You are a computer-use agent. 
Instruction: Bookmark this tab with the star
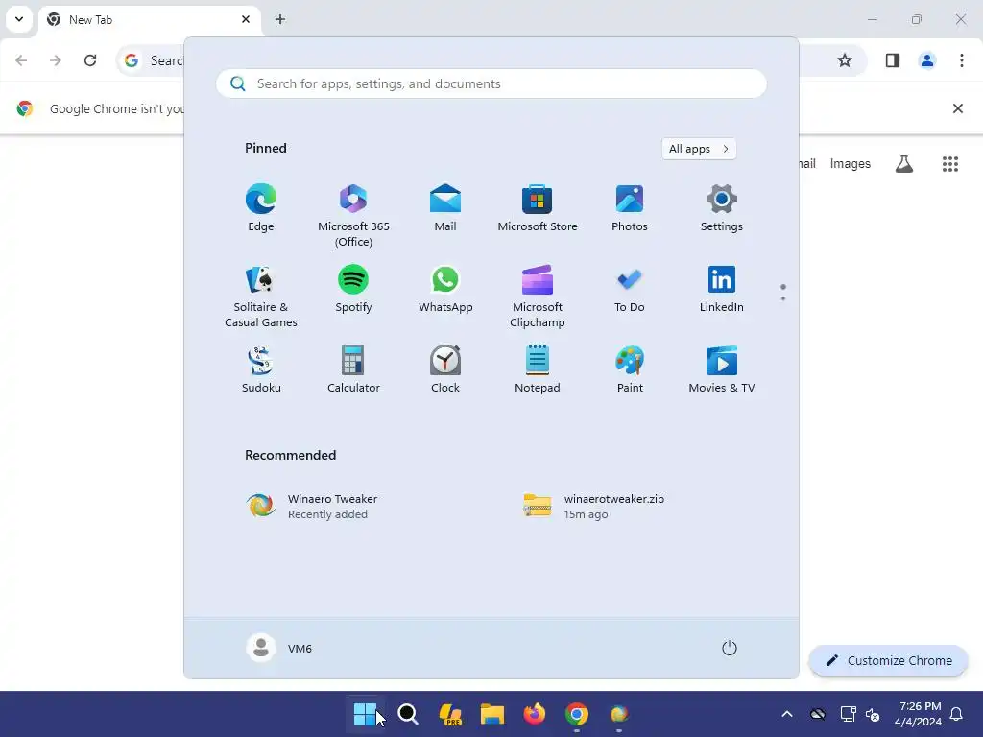(845, 60)
